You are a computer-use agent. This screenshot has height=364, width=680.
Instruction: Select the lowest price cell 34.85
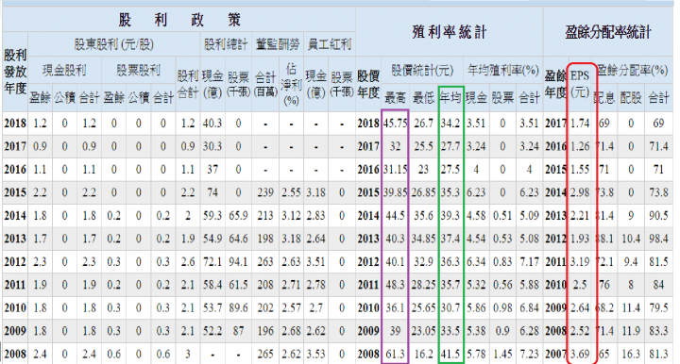[423, 239]
